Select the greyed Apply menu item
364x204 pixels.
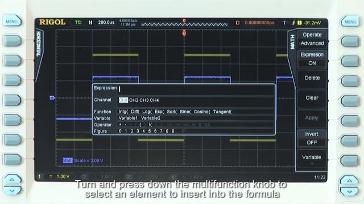click(x=312, y=118)
